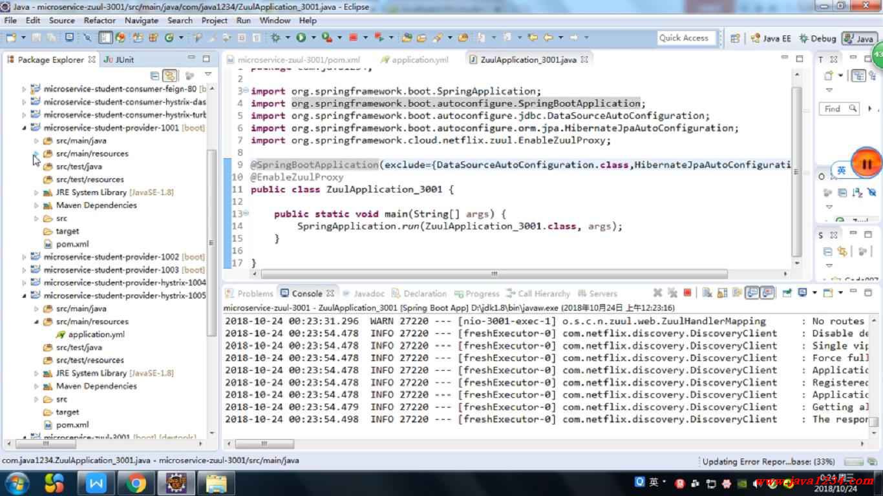The height and width of the screenshot is (496, 883).
Task: Click the orange pause recording button
Action: pos(866,163)
